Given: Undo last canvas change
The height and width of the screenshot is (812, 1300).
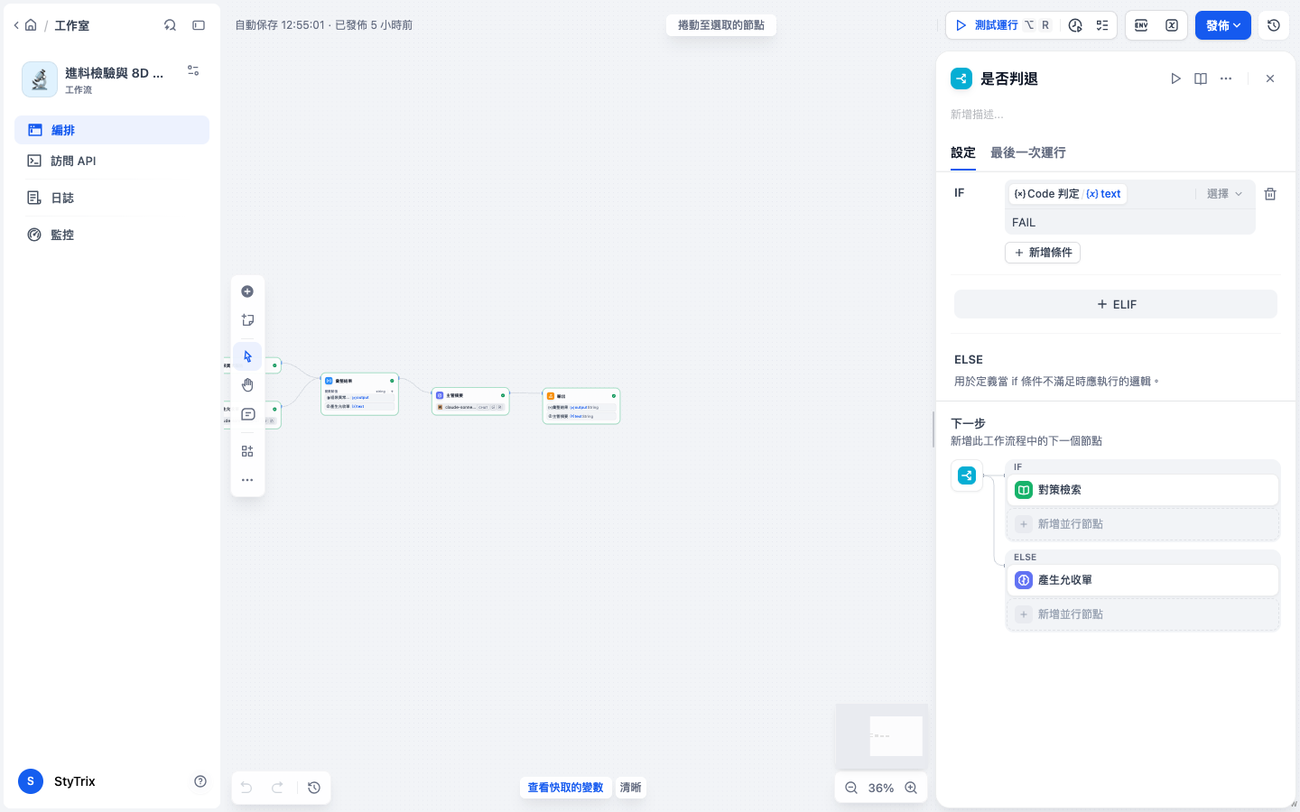Looking at the screenshot, I should pyautogui.click(x=246, y=788).
